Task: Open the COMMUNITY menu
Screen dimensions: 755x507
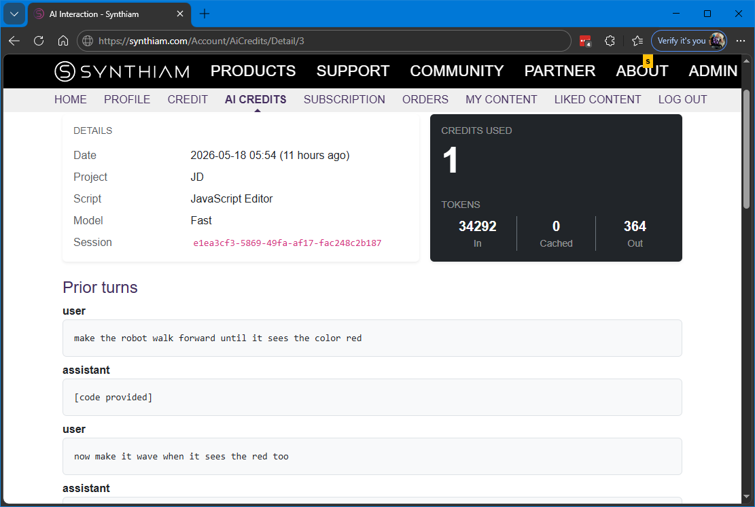Action: [457, 71]
